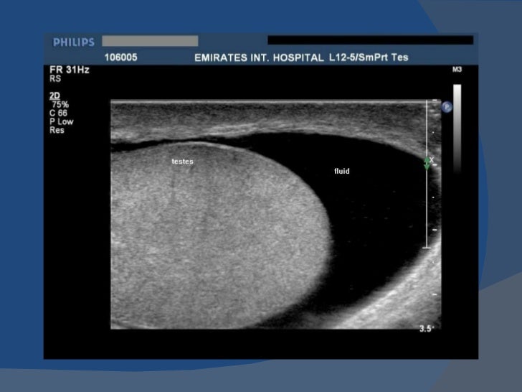Click the RS label under frame rate

coord(55,79)
